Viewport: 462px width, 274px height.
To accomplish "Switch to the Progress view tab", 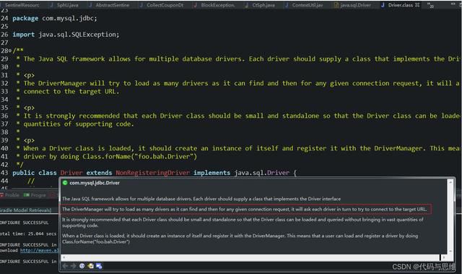I will 35,195.
